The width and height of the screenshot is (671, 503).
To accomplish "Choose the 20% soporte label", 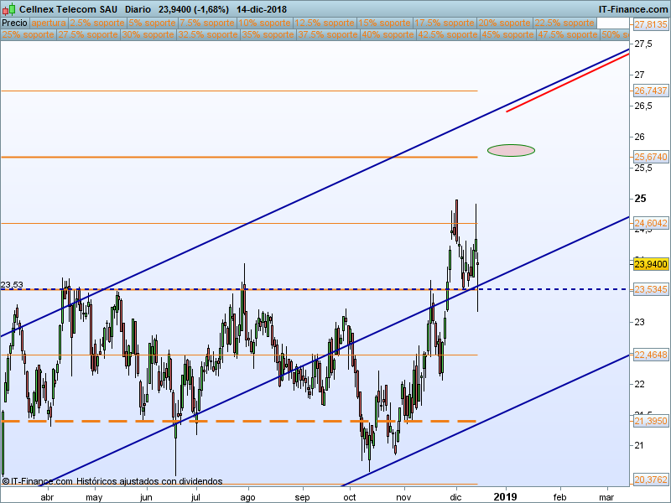I will [x=505, y=23].
